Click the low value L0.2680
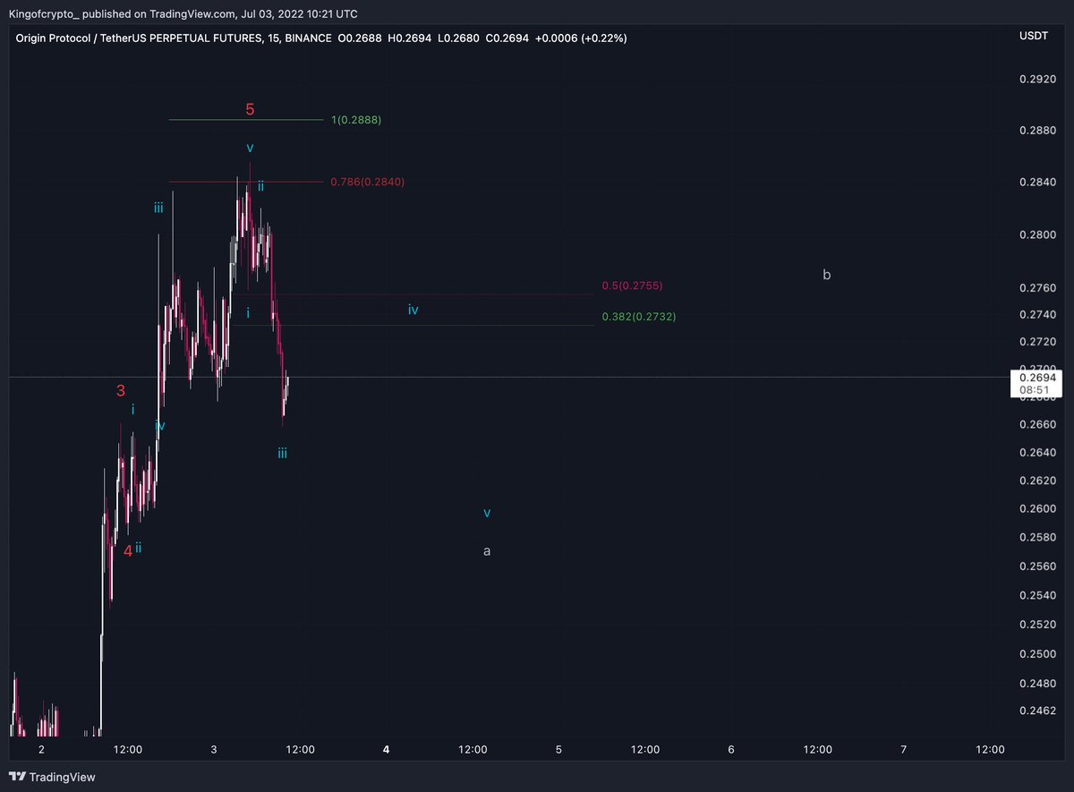The height and width of the screenshot is (792, 1074). pos(457,38)
